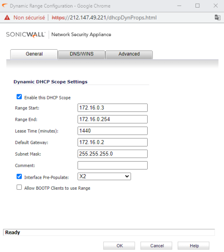Click the Interface Pre-Populate: label
Image resolution: width=224 pixels, height=252 pixels.
click(x=47, y=178)
